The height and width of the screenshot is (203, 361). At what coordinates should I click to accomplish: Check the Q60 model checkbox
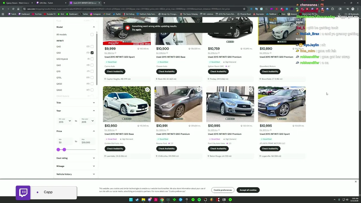(x=92, y=65)
